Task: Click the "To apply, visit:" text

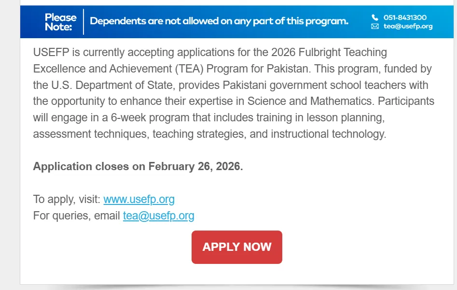Action: coord(67,199)
